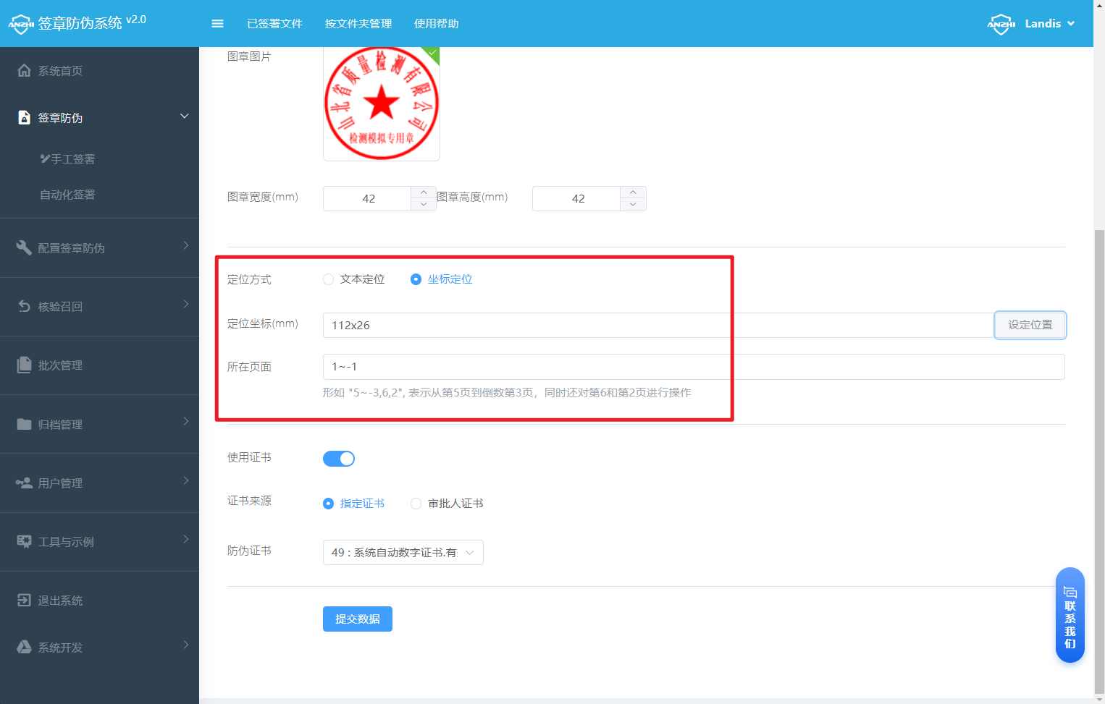Viewport: 1105px width, 704px height.
Task: Click the 核验召回 recall icon
Action: click(x=24, y=306)
